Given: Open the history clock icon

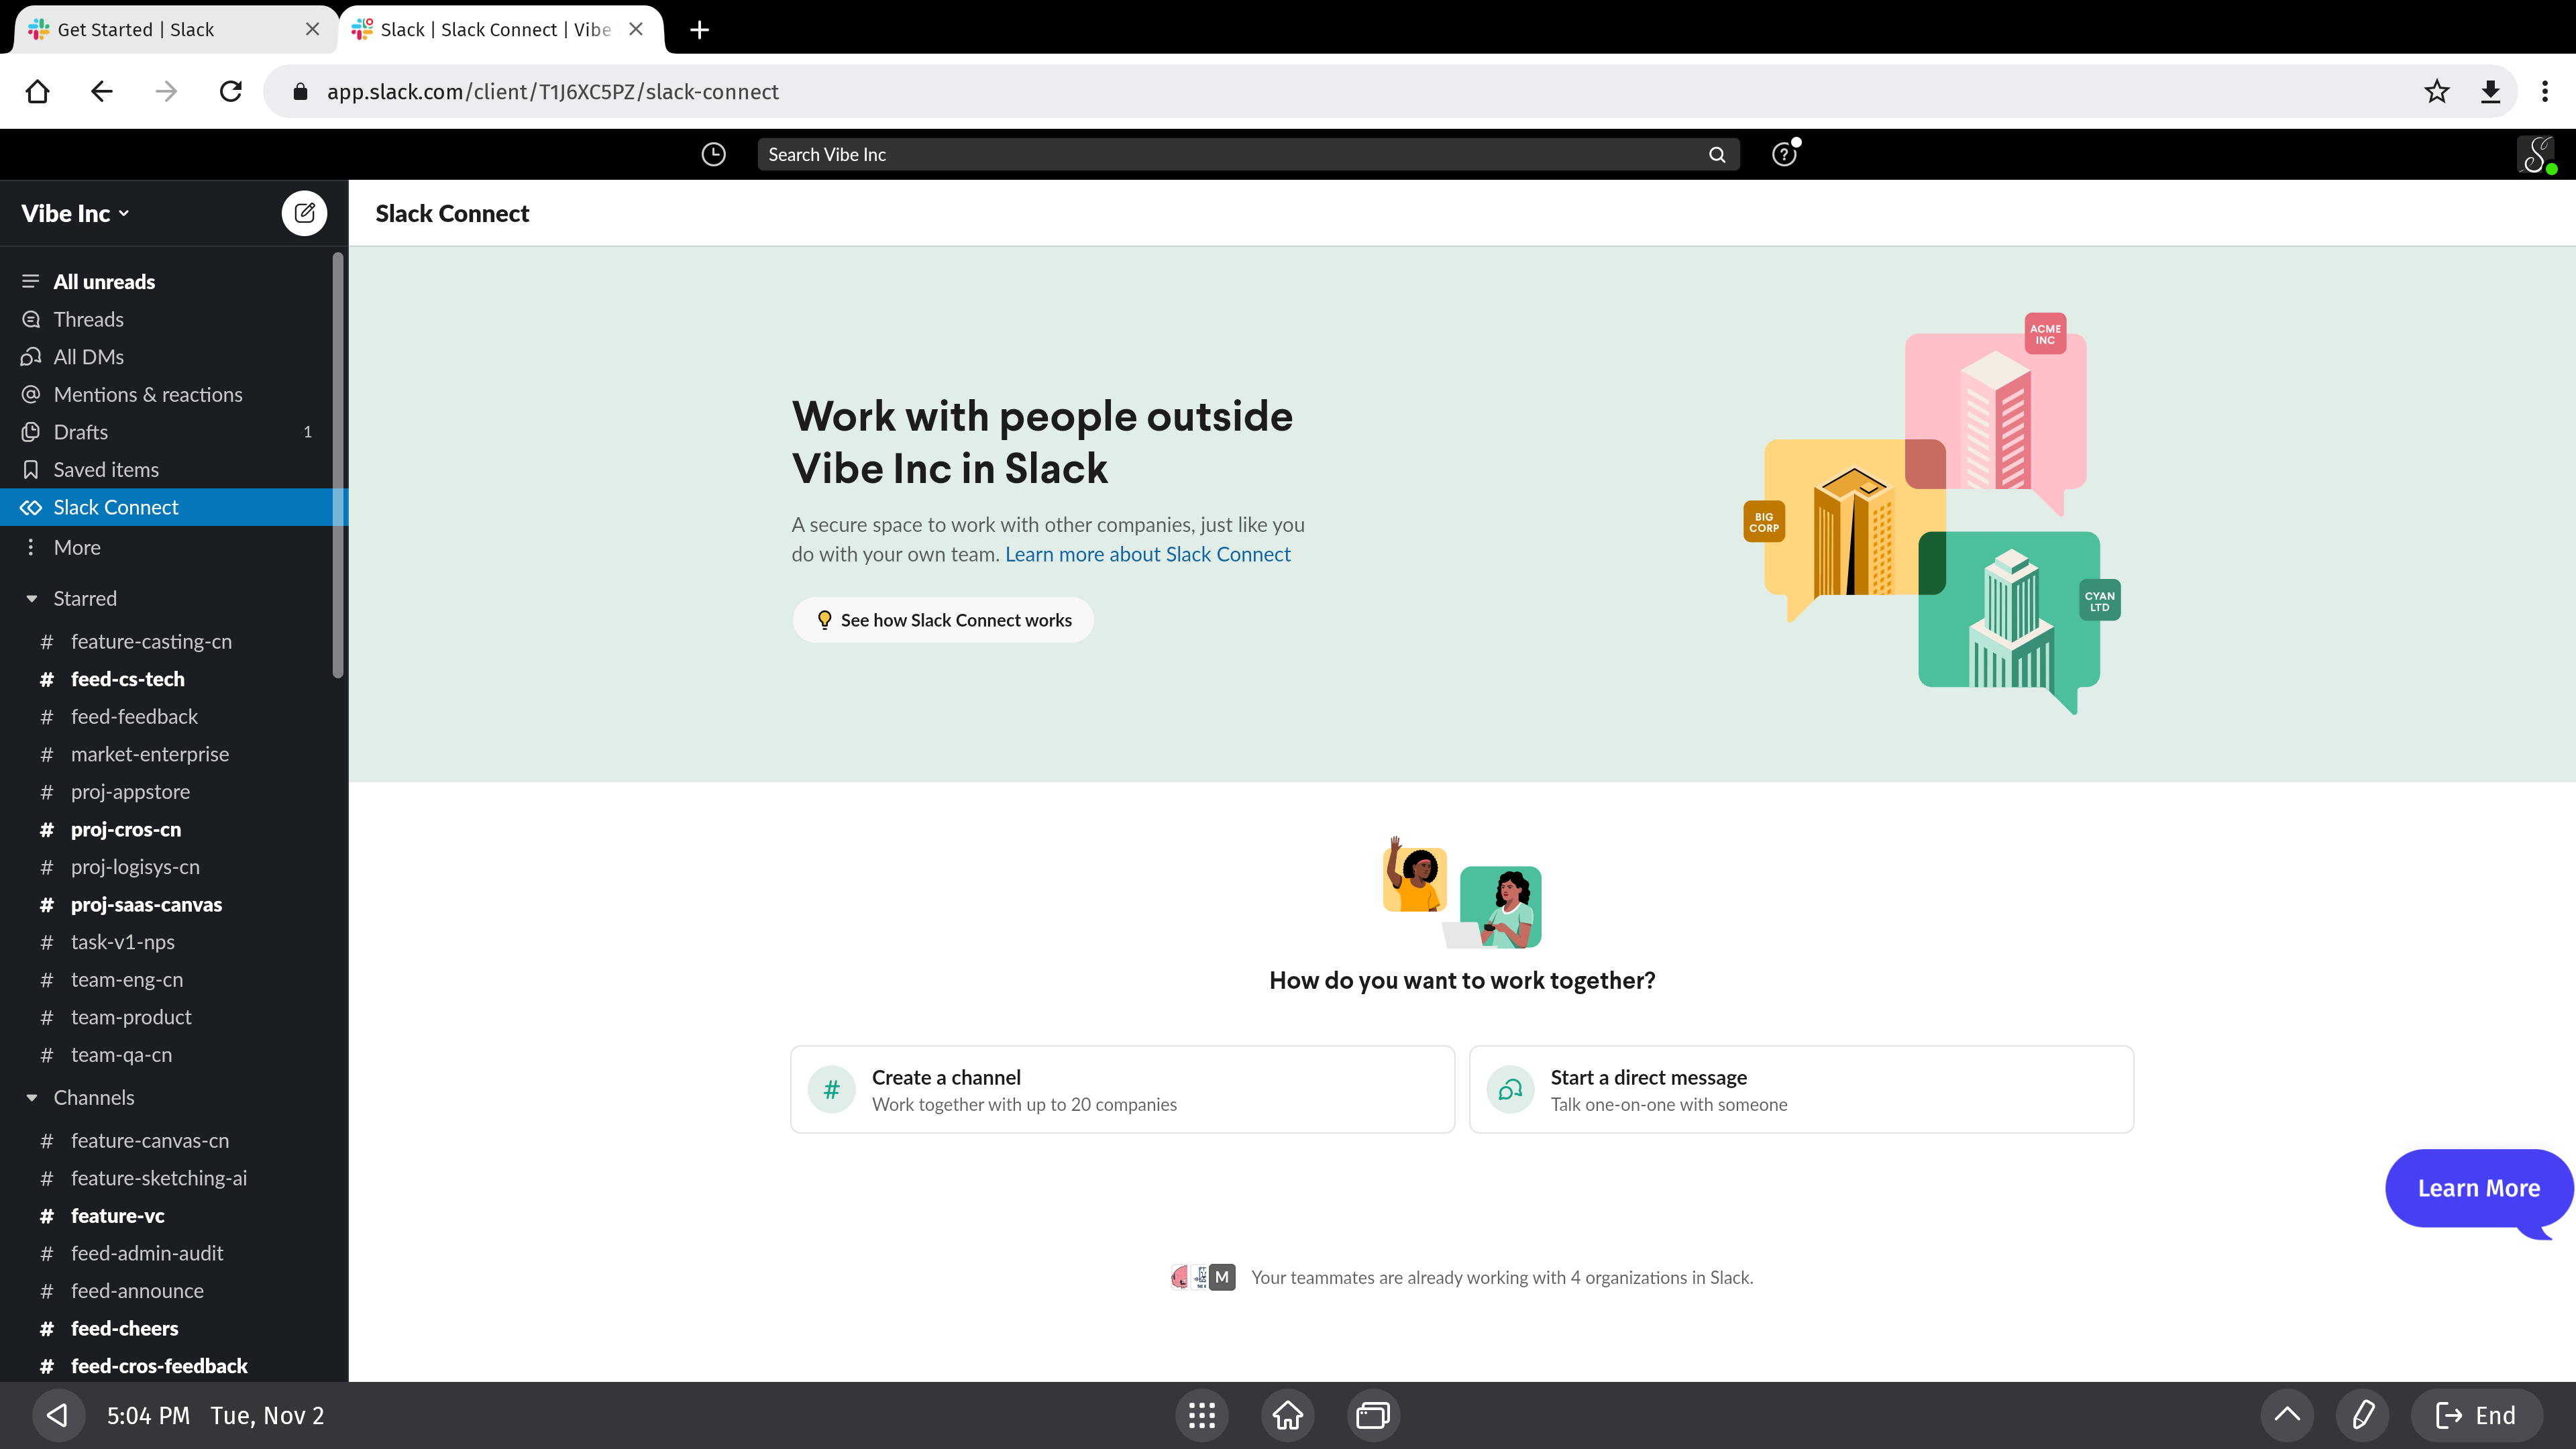Looking at the screenshot, I should click(713, 154).
